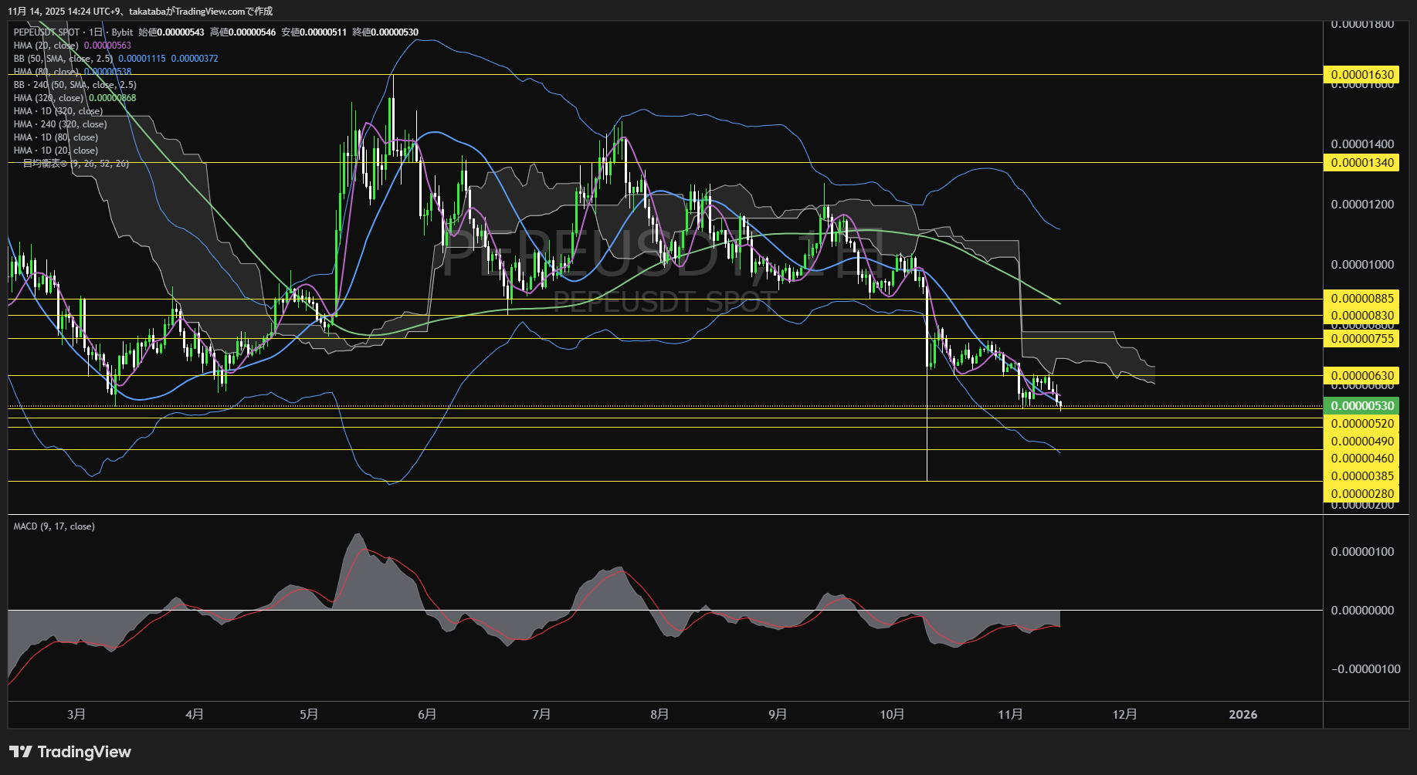Expand the 一目均衡表 (9, 26, 52, 26) legend

point(75,164)
